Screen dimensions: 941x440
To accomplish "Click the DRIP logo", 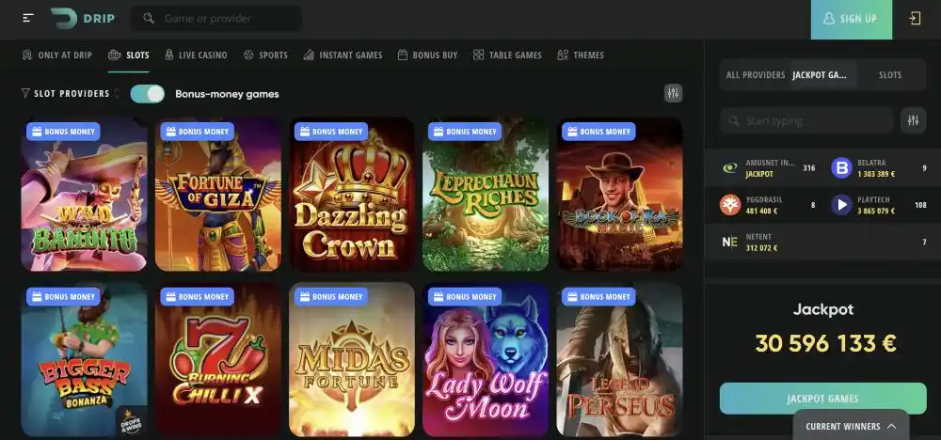I will click(x=82, y=18).
